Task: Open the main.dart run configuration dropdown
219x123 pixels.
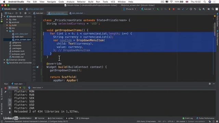Action: [x=147, y=9]
